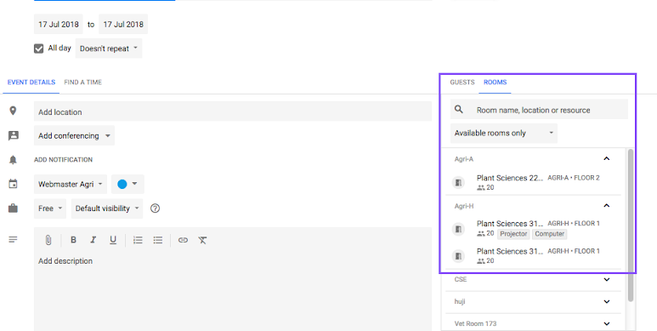Click the end date after 'to'
Viewport: 657px width, 331px height.
(123, 25)
